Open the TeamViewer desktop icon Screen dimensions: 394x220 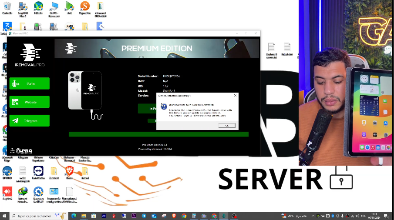click(x=38, y=173)
